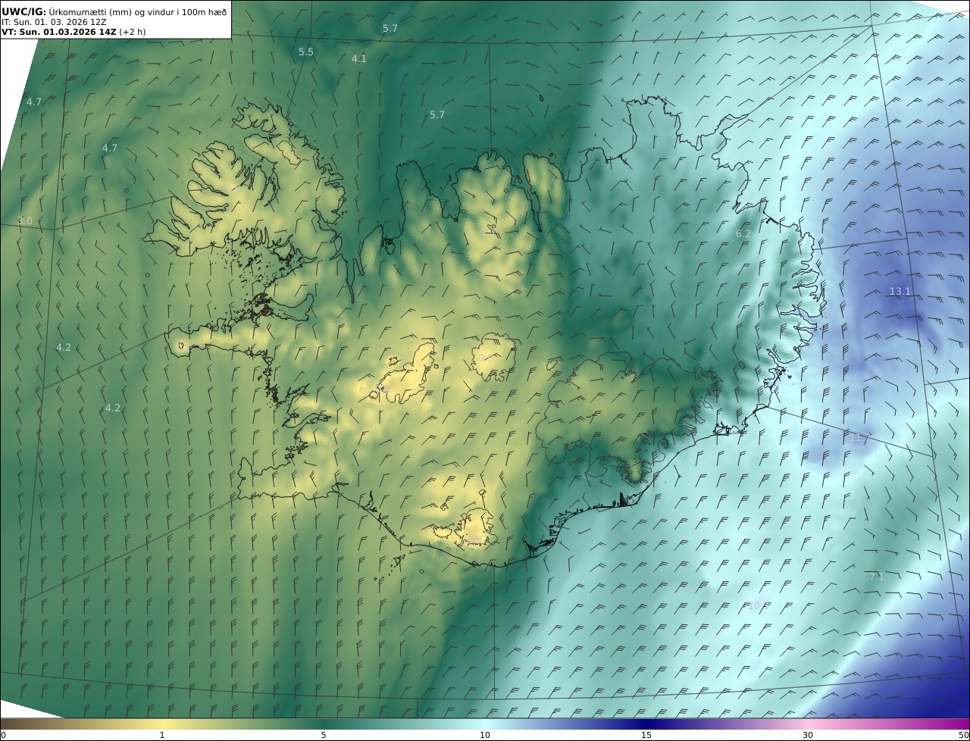This screenshot has width=970, height=741.
Task: Click the 0.9 value label inside the glacier outline
Action: 486,358
